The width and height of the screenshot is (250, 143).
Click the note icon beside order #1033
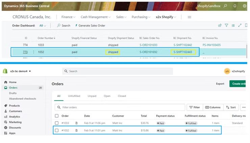(77, 123)
